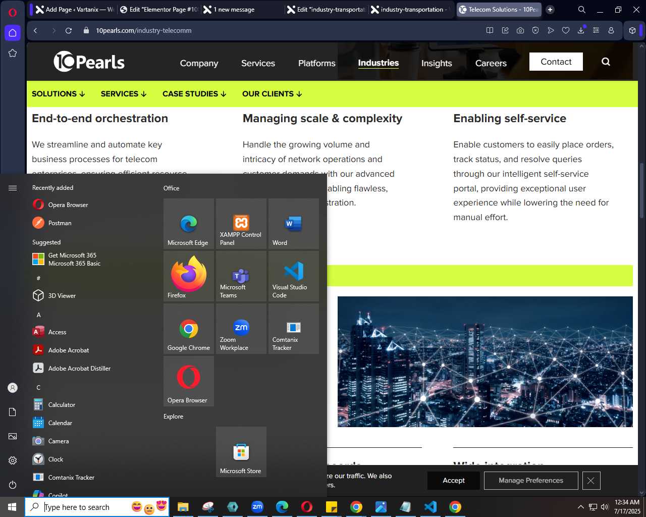Screen dimensions: 646x517
Task: Open Opera sidebar bookmarks star icon
Action: (x=13, y=53)
